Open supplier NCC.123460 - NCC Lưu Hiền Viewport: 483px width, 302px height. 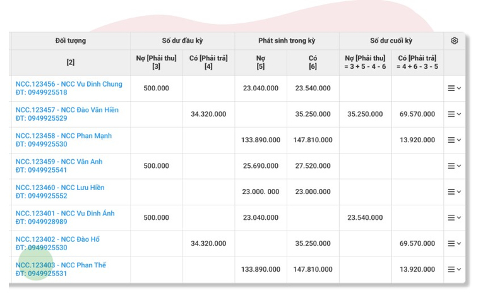coord(60,188)
